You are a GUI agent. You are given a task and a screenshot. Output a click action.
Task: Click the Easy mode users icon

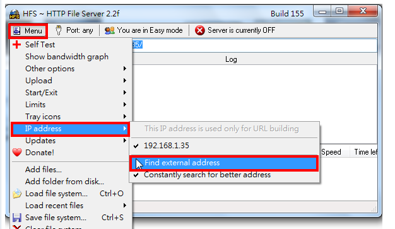[x=110, y=30]
